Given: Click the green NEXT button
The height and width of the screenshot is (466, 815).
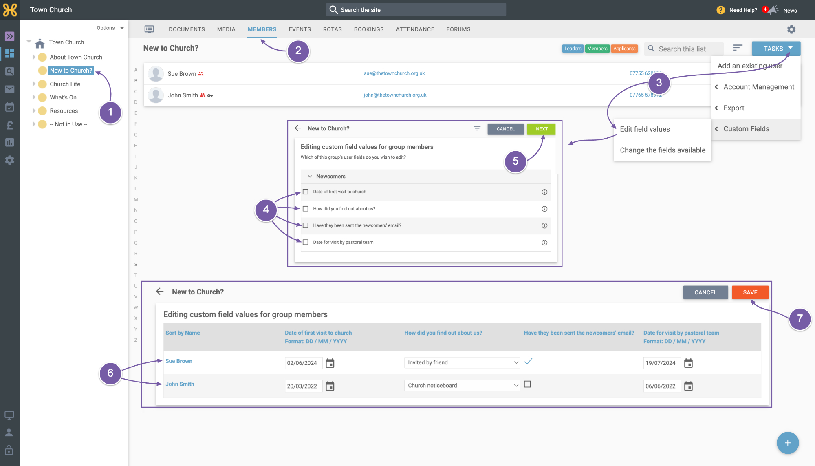Looking at the screenshot, I should coord(541,129).
